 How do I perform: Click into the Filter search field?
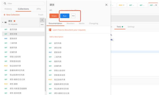coord(23,3)
